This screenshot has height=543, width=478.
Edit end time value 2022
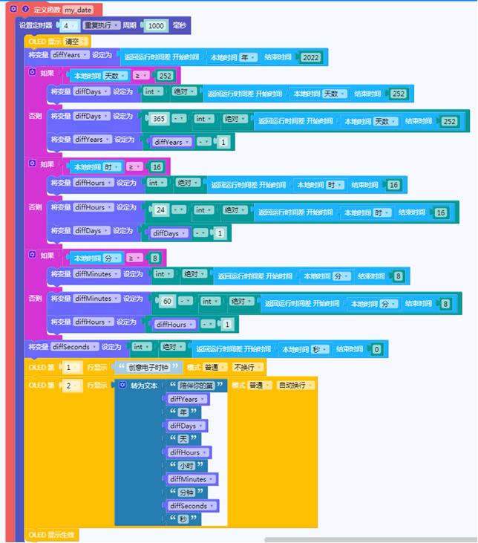click(x=311, y=57)
